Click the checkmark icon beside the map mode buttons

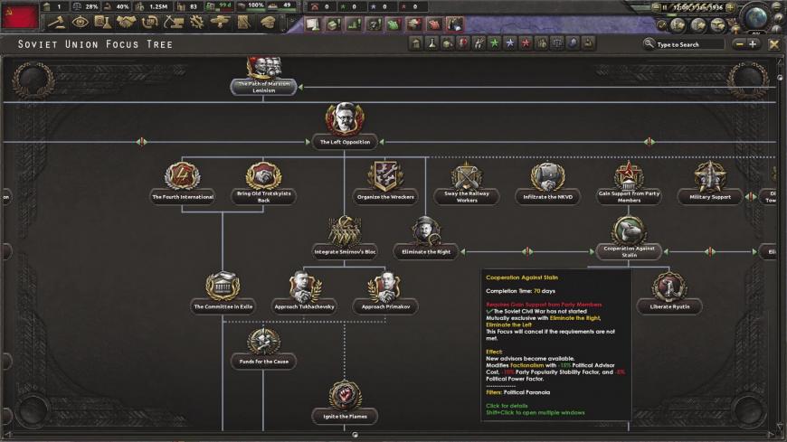tap(661, 25)
